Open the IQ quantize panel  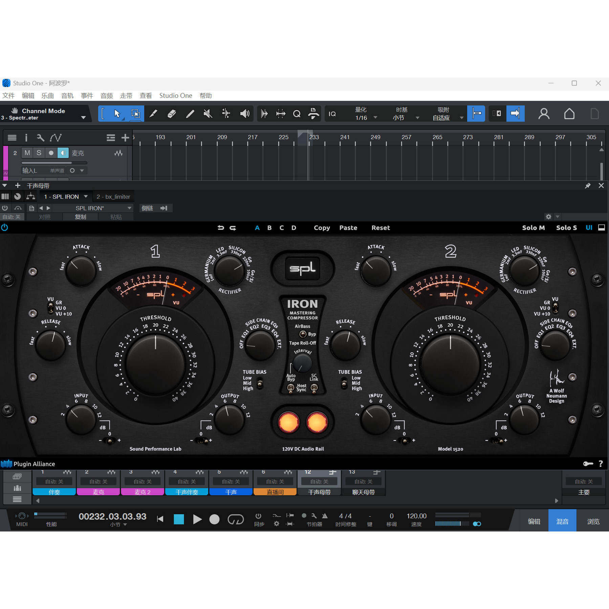tap(332, 114)
